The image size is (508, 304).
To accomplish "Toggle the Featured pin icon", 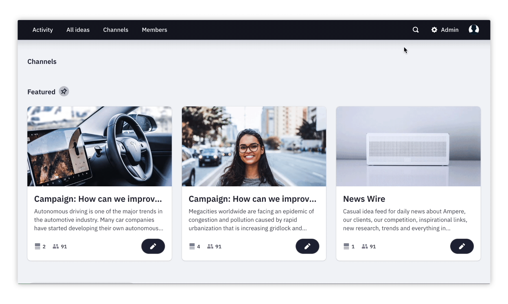I will pyautogui.click(x=64, y=91).
